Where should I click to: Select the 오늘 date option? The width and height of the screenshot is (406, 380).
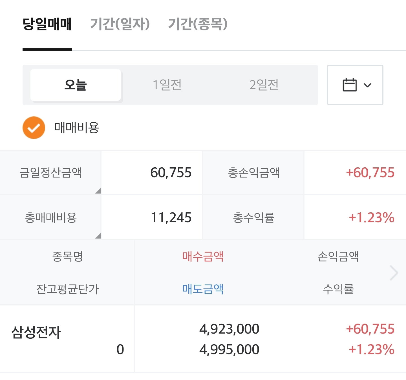(76, 85)
